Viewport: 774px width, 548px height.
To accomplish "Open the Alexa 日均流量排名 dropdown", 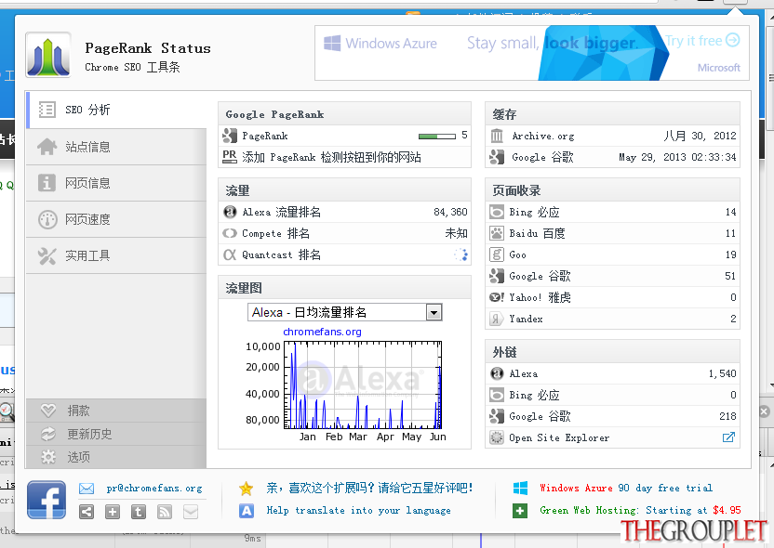I will click(x=344, y=312).
